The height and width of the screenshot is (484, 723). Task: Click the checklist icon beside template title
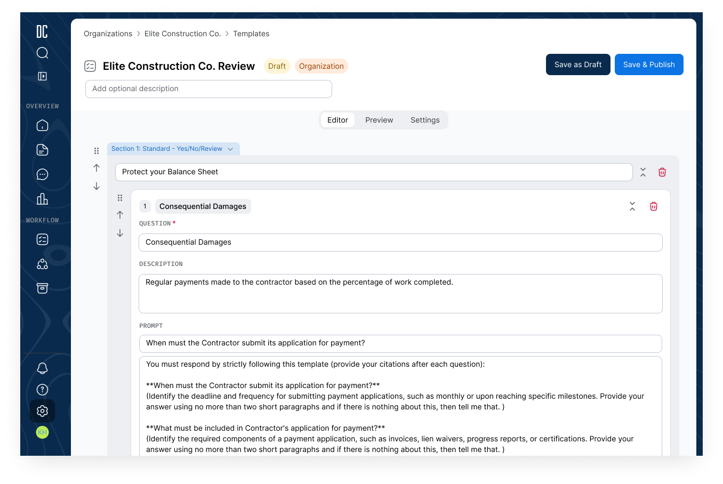tap(90, 66)
